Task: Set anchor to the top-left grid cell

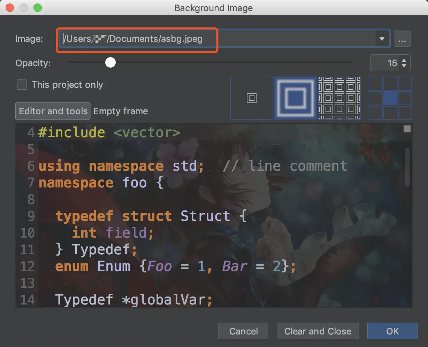Action: (x=376, y=84)
